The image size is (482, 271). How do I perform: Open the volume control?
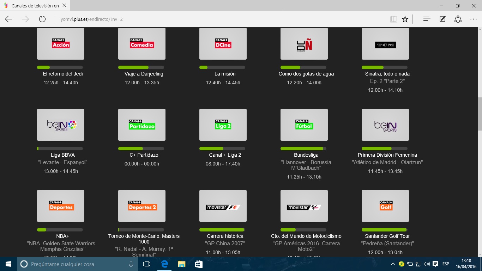point(427,264)
